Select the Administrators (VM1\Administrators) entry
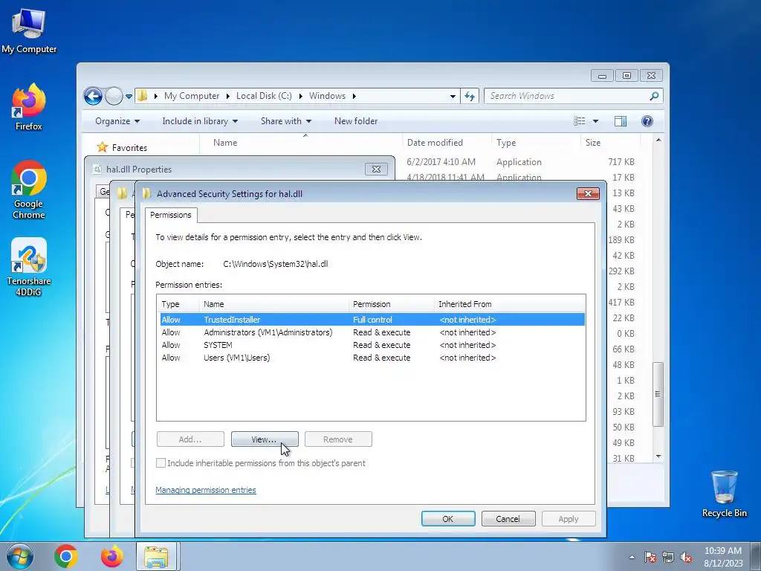This screenshot has width=761, height=571. coord(372,332)
